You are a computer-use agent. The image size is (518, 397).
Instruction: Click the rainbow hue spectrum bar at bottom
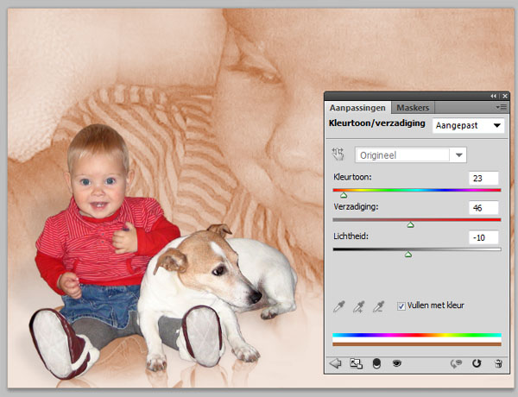417,335
